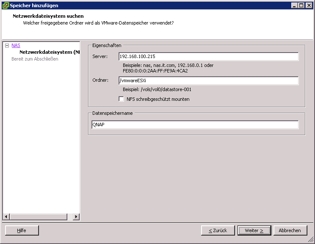Click the Speicher hinzufügen title bar icon
Viewport: 315px width, 244px height.
(6, 6)
